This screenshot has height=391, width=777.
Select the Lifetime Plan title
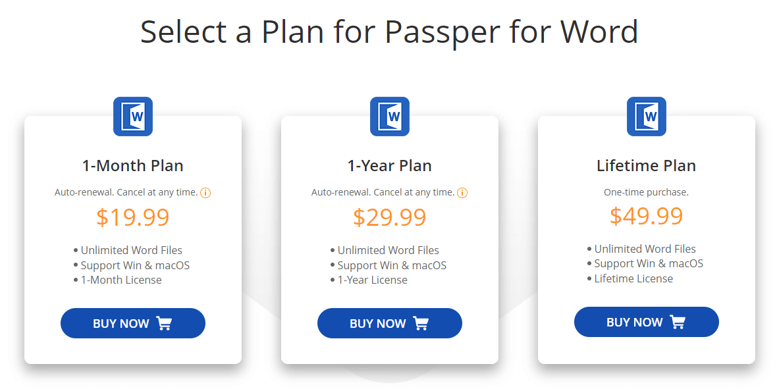(646, 165)
